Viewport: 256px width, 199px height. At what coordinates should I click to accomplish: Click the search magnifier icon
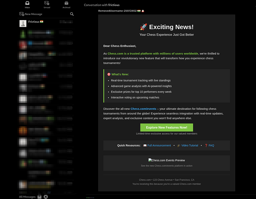click(72, 14)
